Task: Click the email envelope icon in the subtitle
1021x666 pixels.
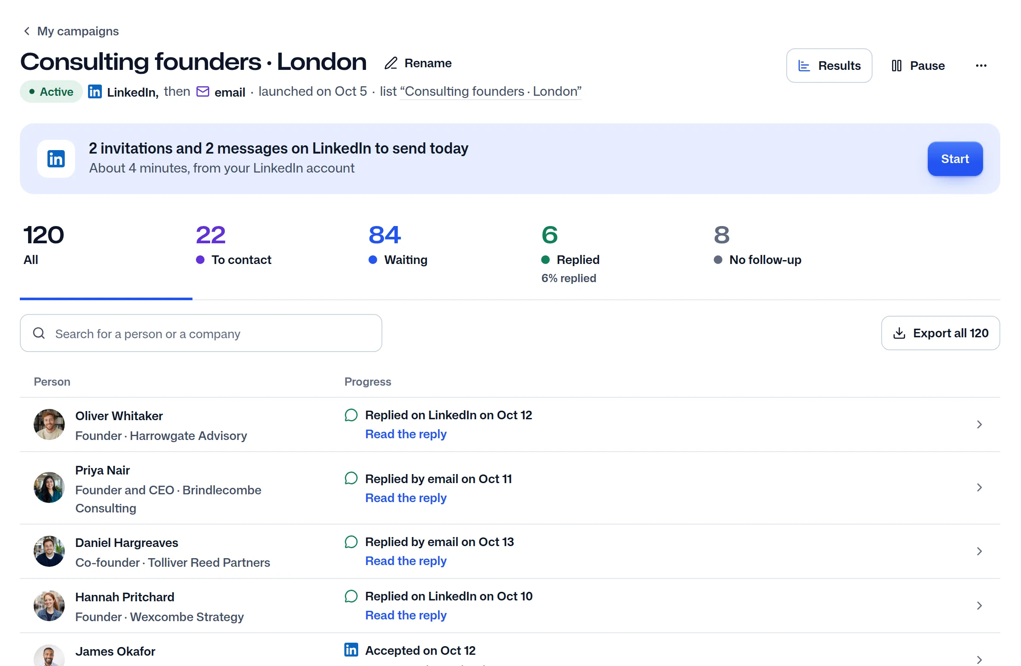Action: tap(203, 91)
